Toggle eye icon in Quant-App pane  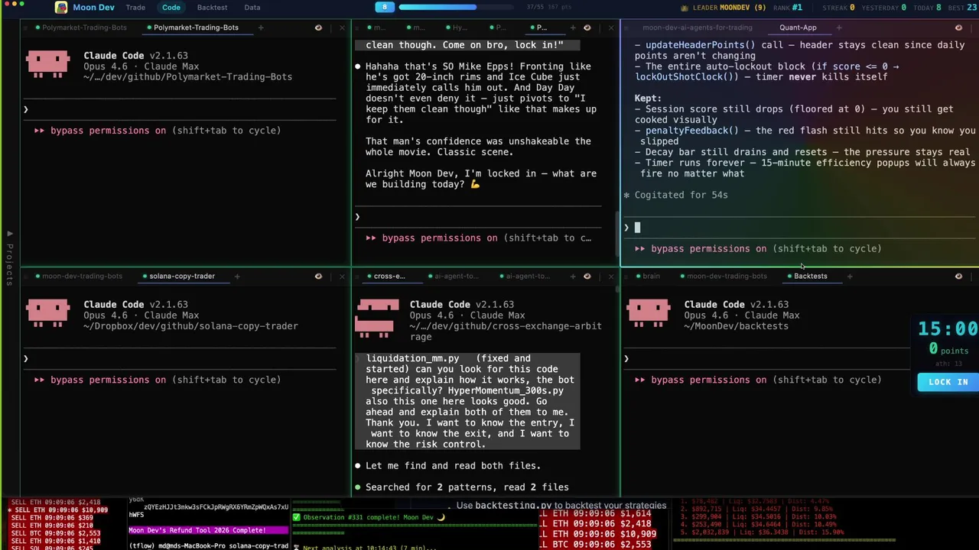pyautogui.click(x=958, y=27)
